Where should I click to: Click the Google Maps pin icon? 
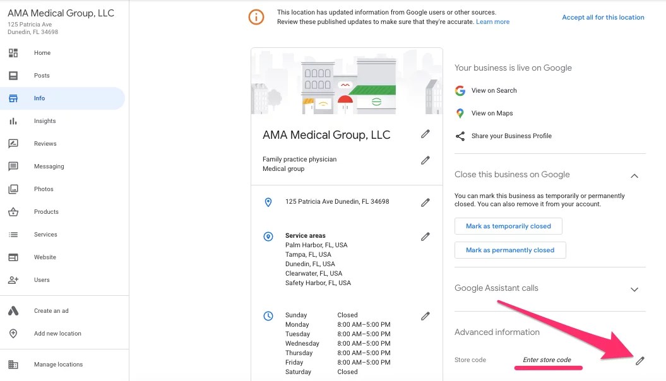pyautogui.click(x=460, y=114)
